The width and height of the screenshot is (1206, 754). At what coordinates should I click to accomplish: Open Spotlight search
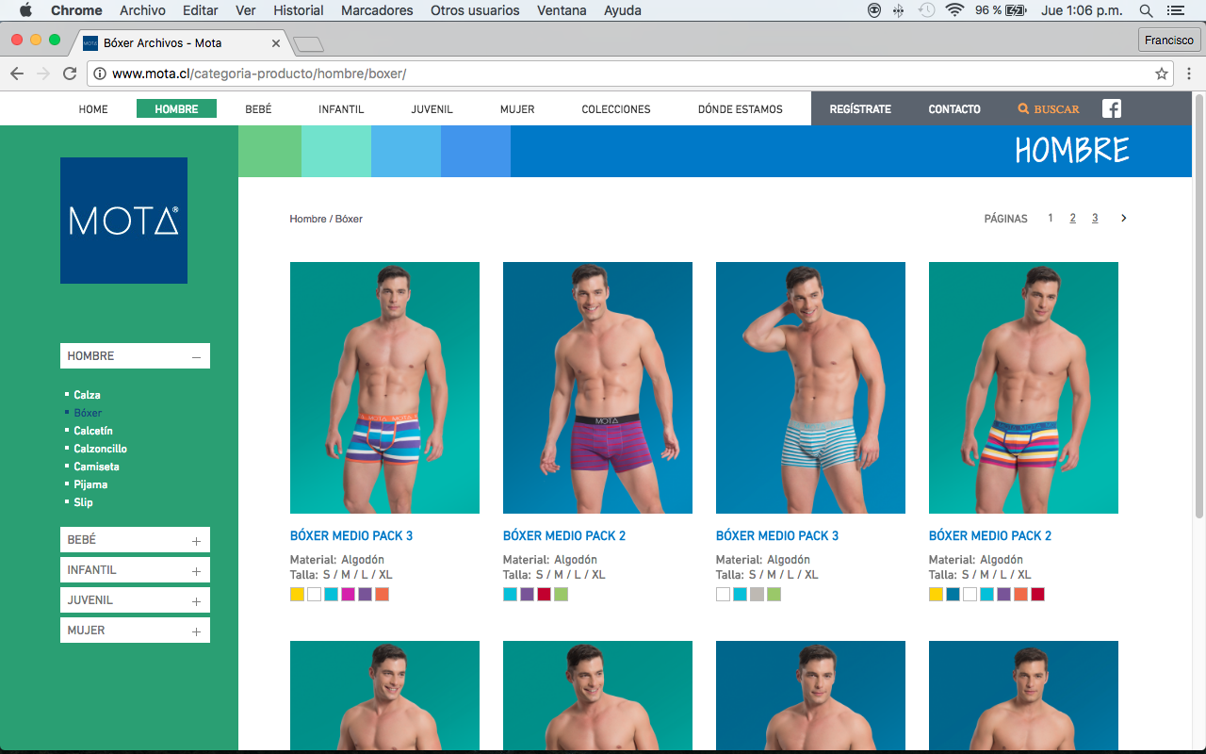(x=1147, y=10)
